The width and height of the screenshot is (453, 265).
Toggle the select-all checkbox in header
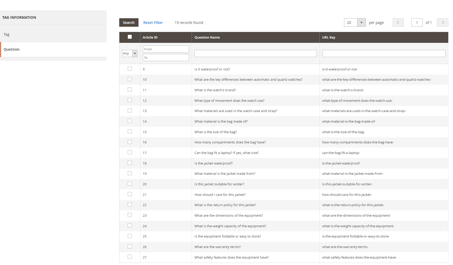click(x=130, y=37)
